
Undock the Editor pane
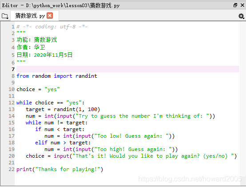(x=235, y=5)
